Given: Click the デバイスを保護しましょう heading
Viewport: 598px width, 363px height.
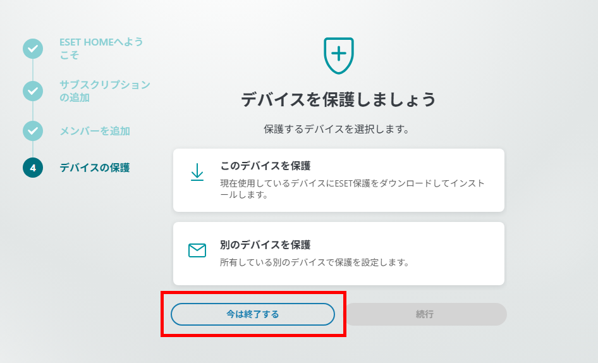Looking at the screenshot, I should tap(339, 99).
